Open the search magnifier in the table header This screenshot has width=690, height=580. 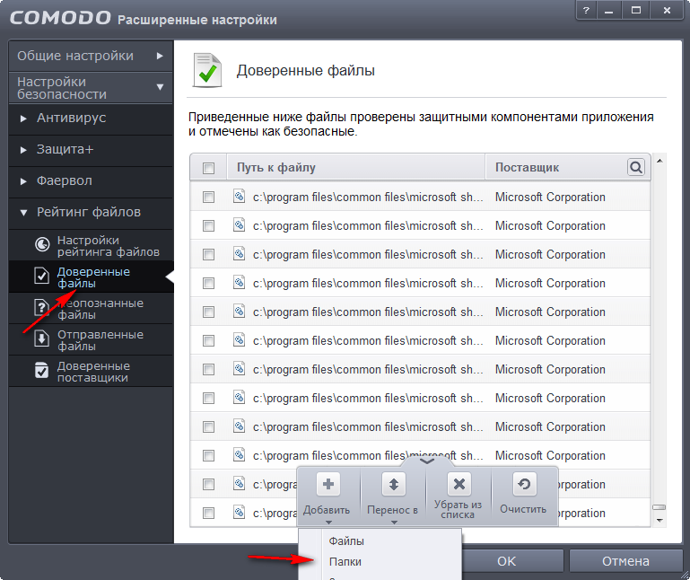click(636, 167)
